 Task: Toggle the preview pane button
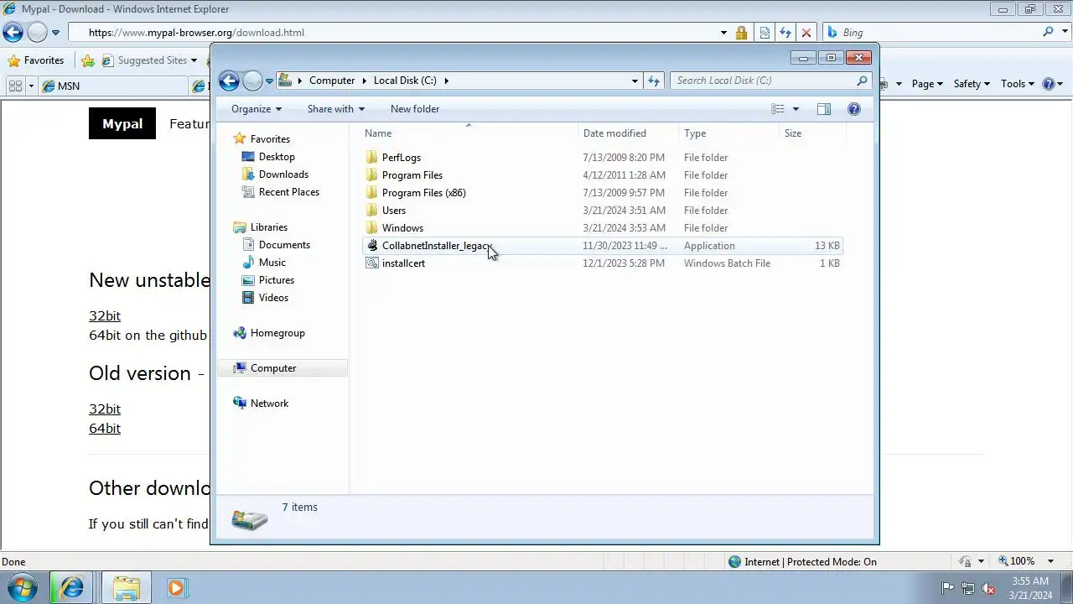824,109
